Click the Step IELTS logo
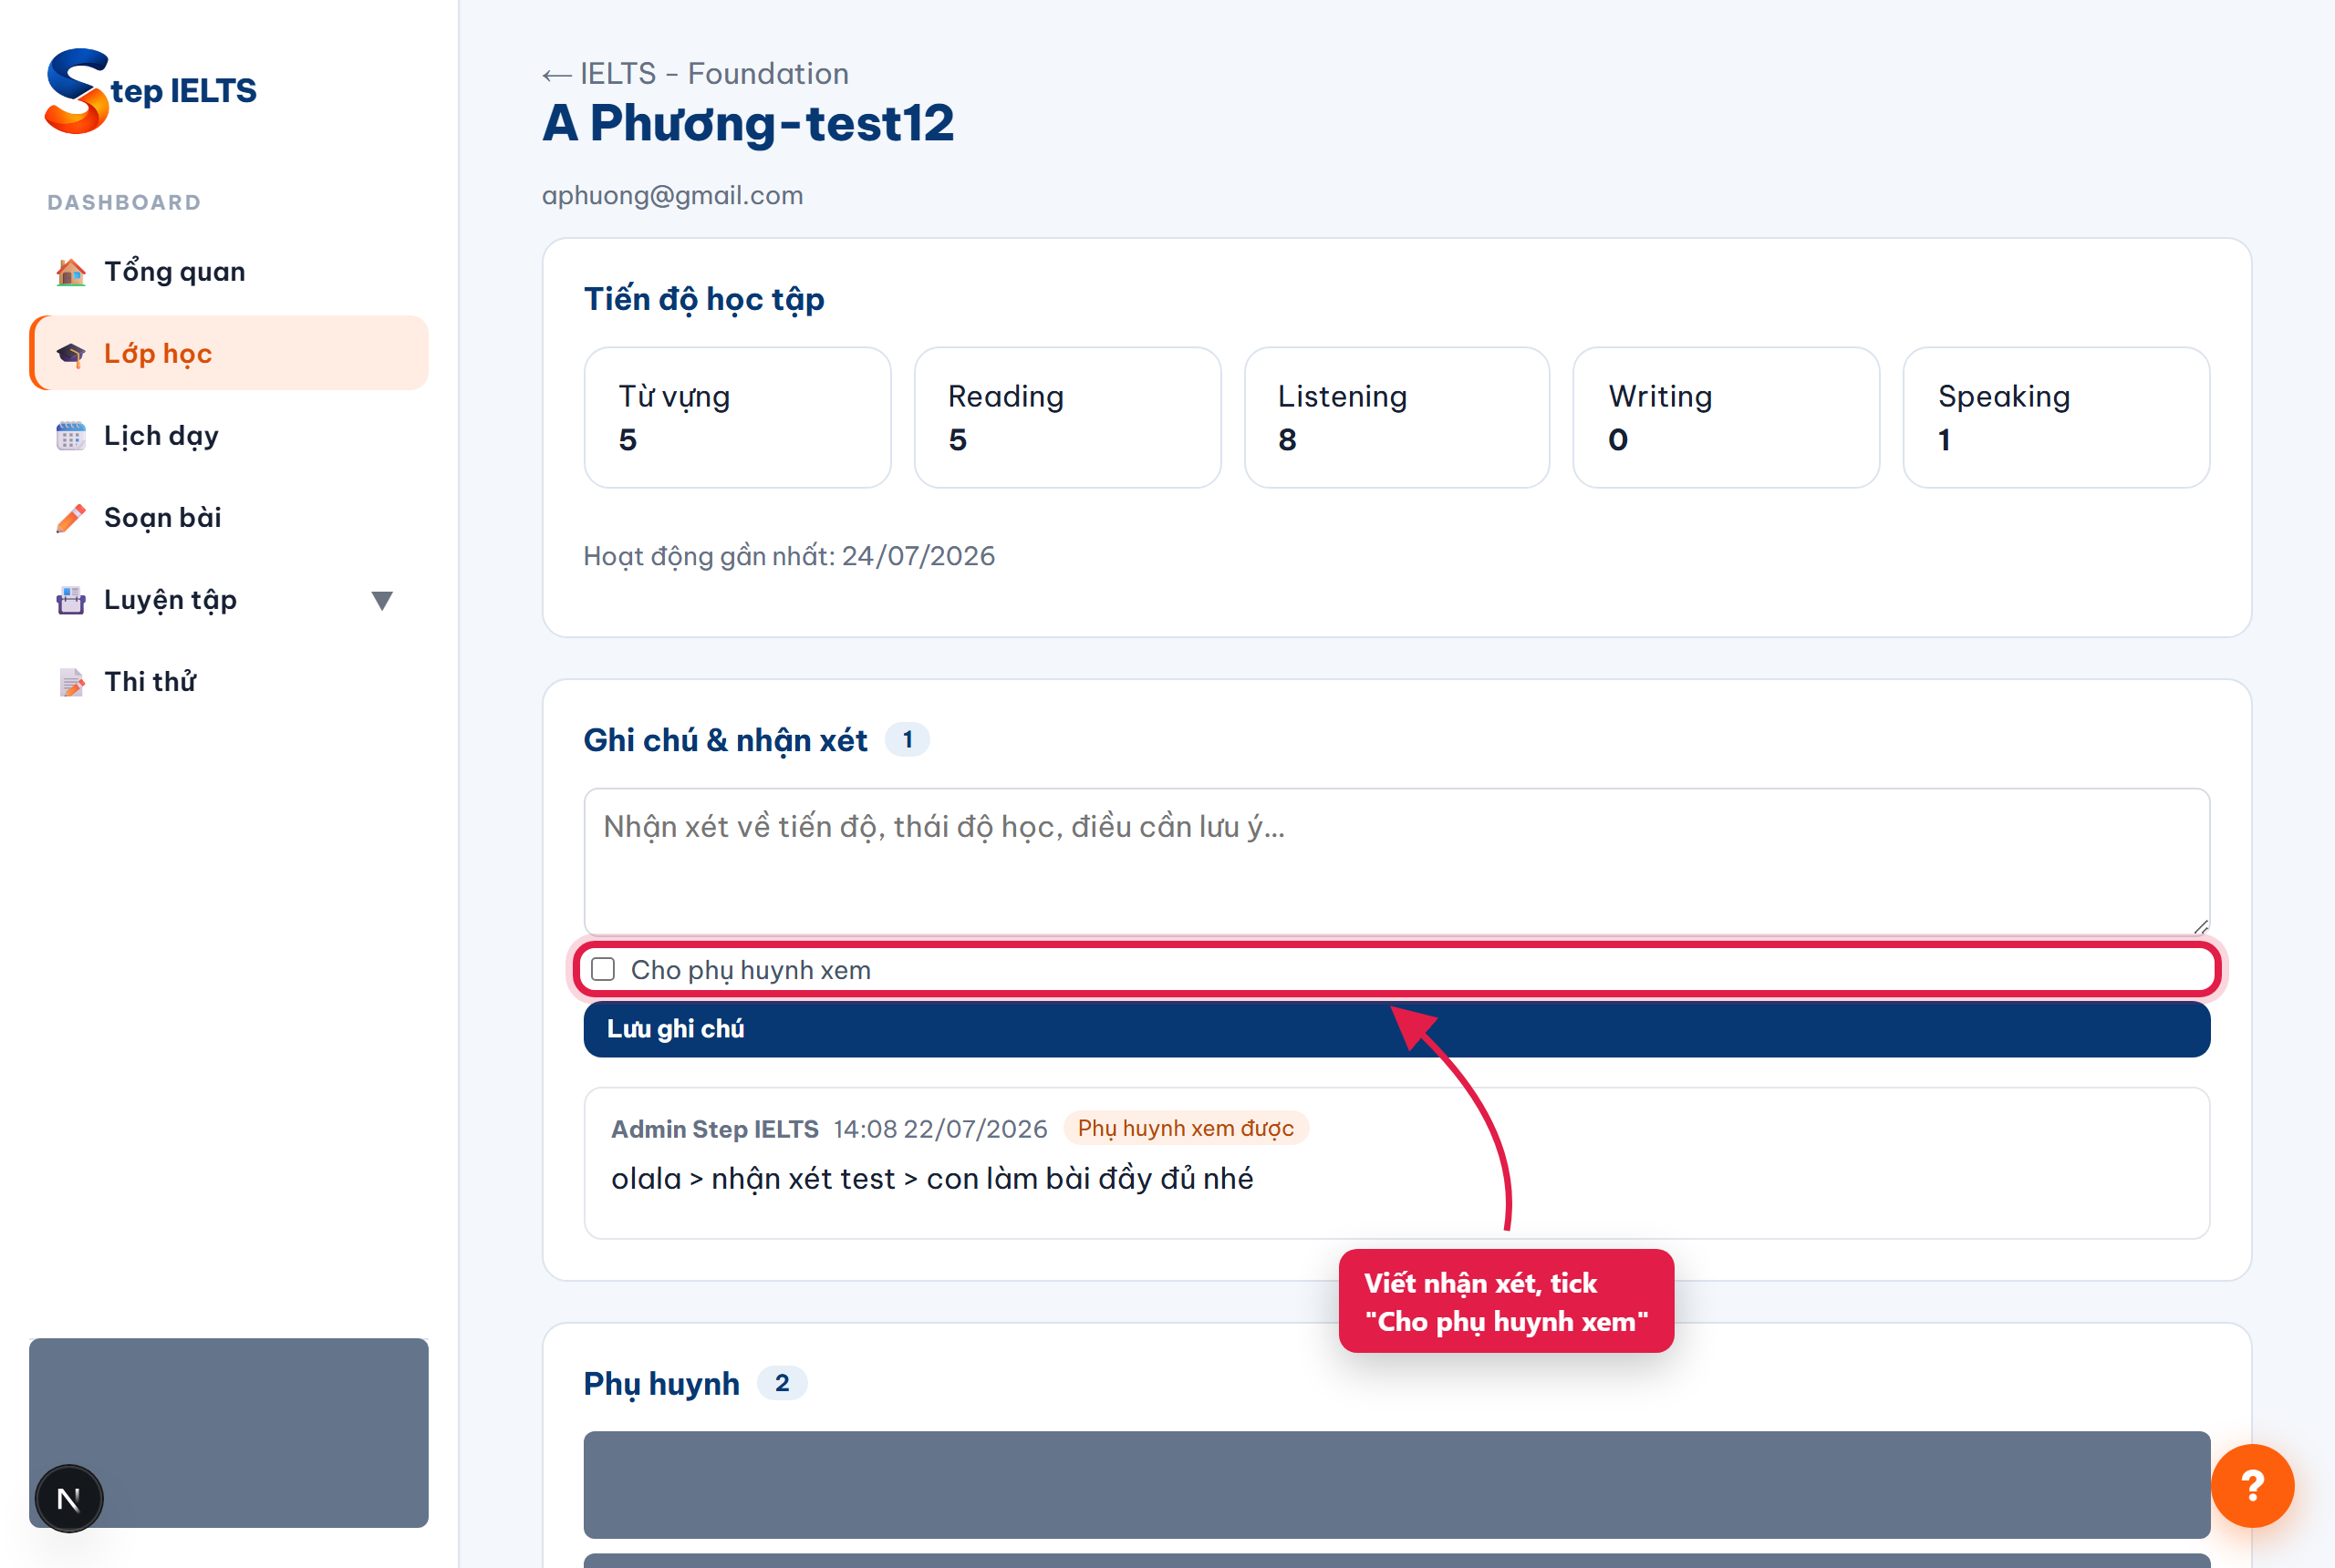This screenshot has width=2335, height=1568. tap(151, 90)
